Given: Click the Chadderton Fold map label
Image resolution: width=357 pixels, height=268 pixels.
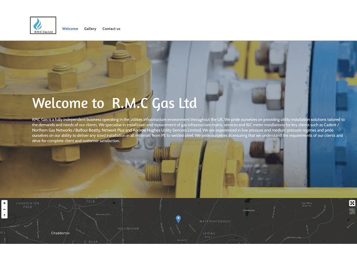Looking at the screenshot, I should click(28, 205).
